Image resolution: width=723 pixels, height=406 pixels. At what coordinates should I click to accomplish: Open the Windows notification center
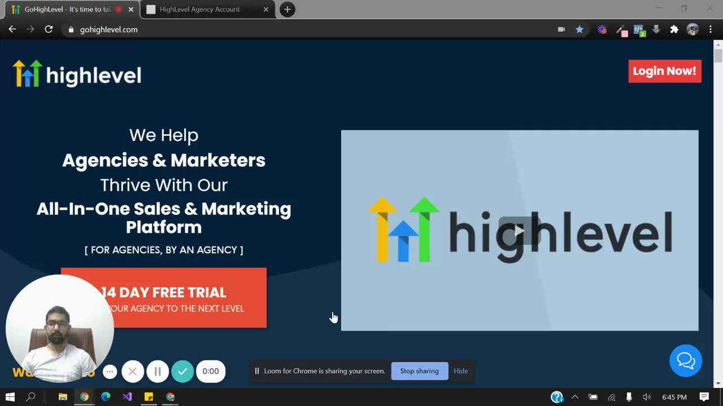(x=704, y=397)
